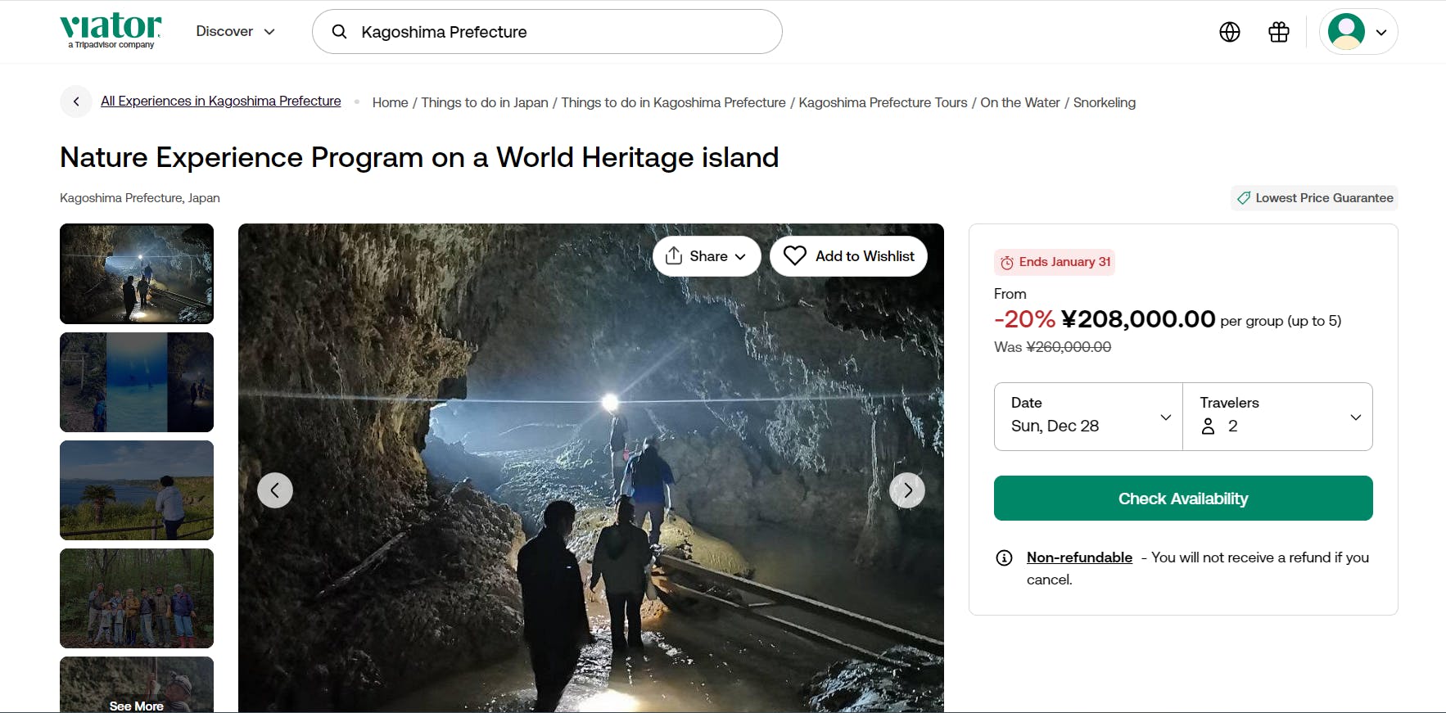Viewport: 1446px width, 713px height.
Task: Go to previous photo with left arrow
Action: [x=275, y=490]
